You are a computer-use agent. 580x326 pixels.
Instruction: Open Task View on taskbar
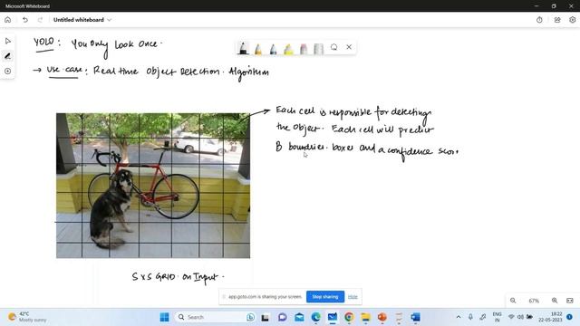tap(265, 317)
